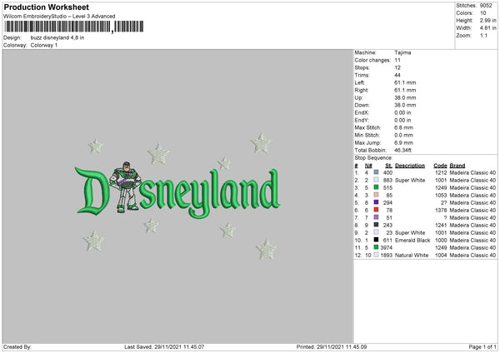Click the 'Code' column header
The width and height of the screenshot is (500, 353).
click(x=440, y=166)
